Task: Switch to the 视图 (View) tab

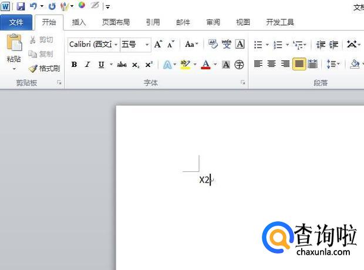Action: pyautogui.click(x=243, y=22)
